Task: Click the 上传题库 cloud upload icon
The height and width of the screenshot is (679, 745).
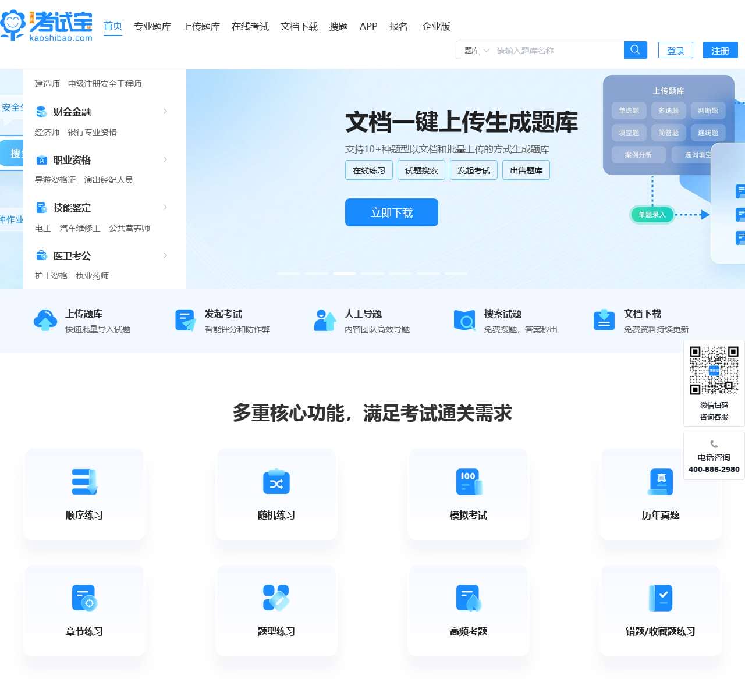Action: (x=45, y=321)
